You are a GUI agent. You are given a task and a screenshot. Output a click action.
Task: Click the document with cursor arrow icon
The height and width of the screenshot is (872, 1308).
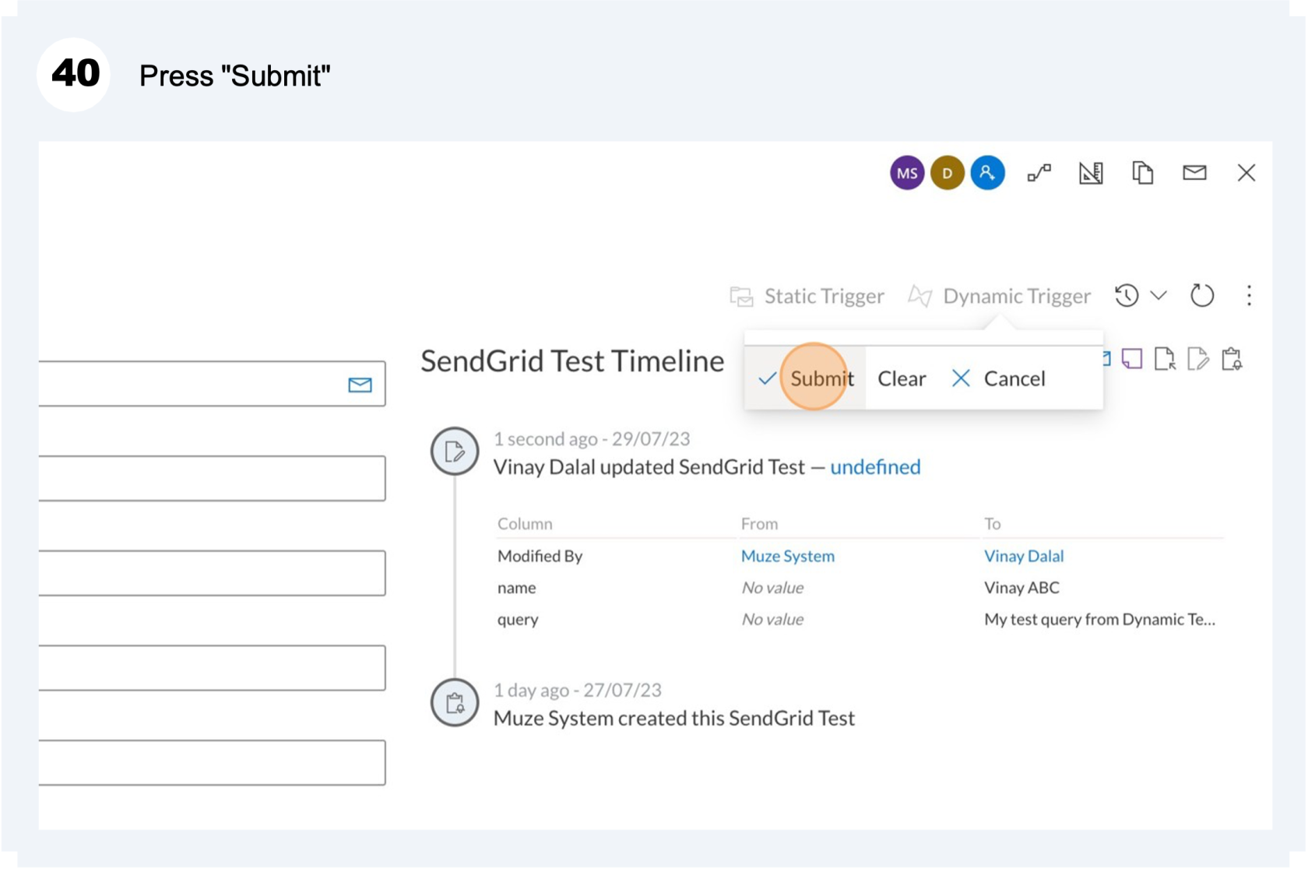point(1165,359)
